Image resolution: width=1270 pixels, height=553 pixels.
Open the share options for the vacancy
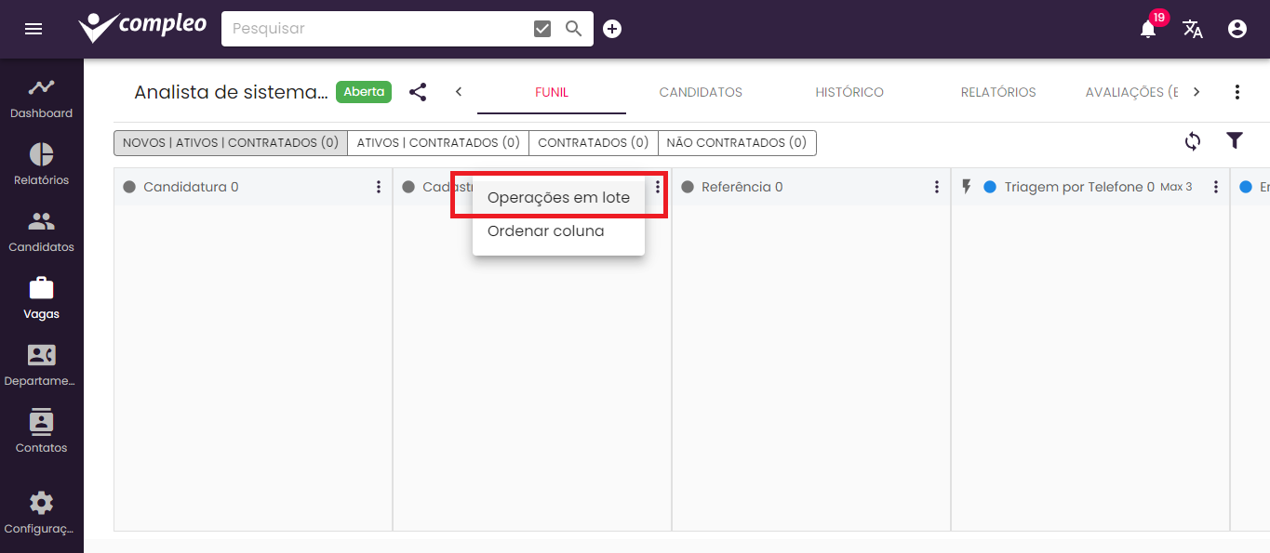click(417, 92)
